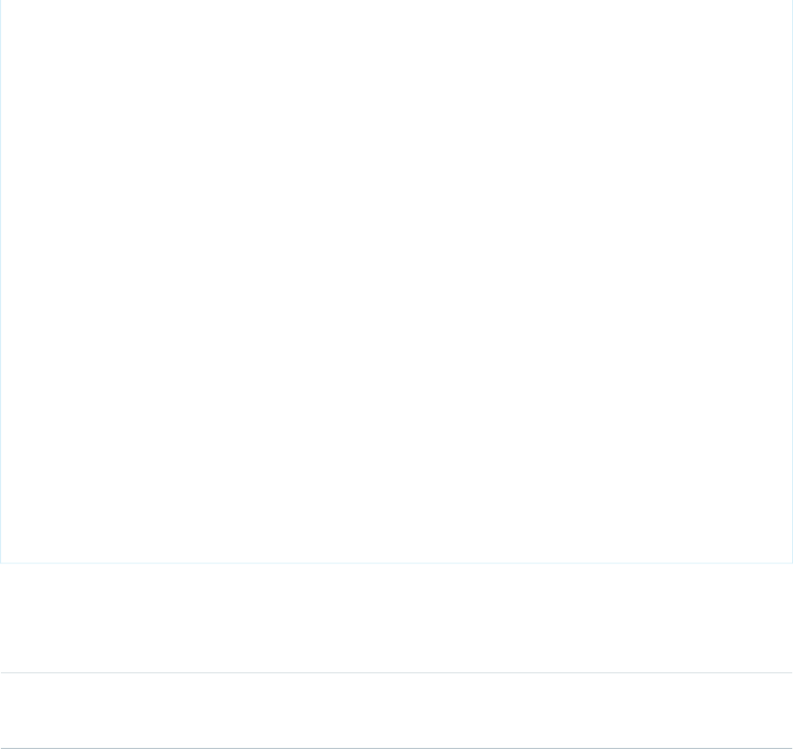Click the empty row between the two dividers

tap(396, 711)
